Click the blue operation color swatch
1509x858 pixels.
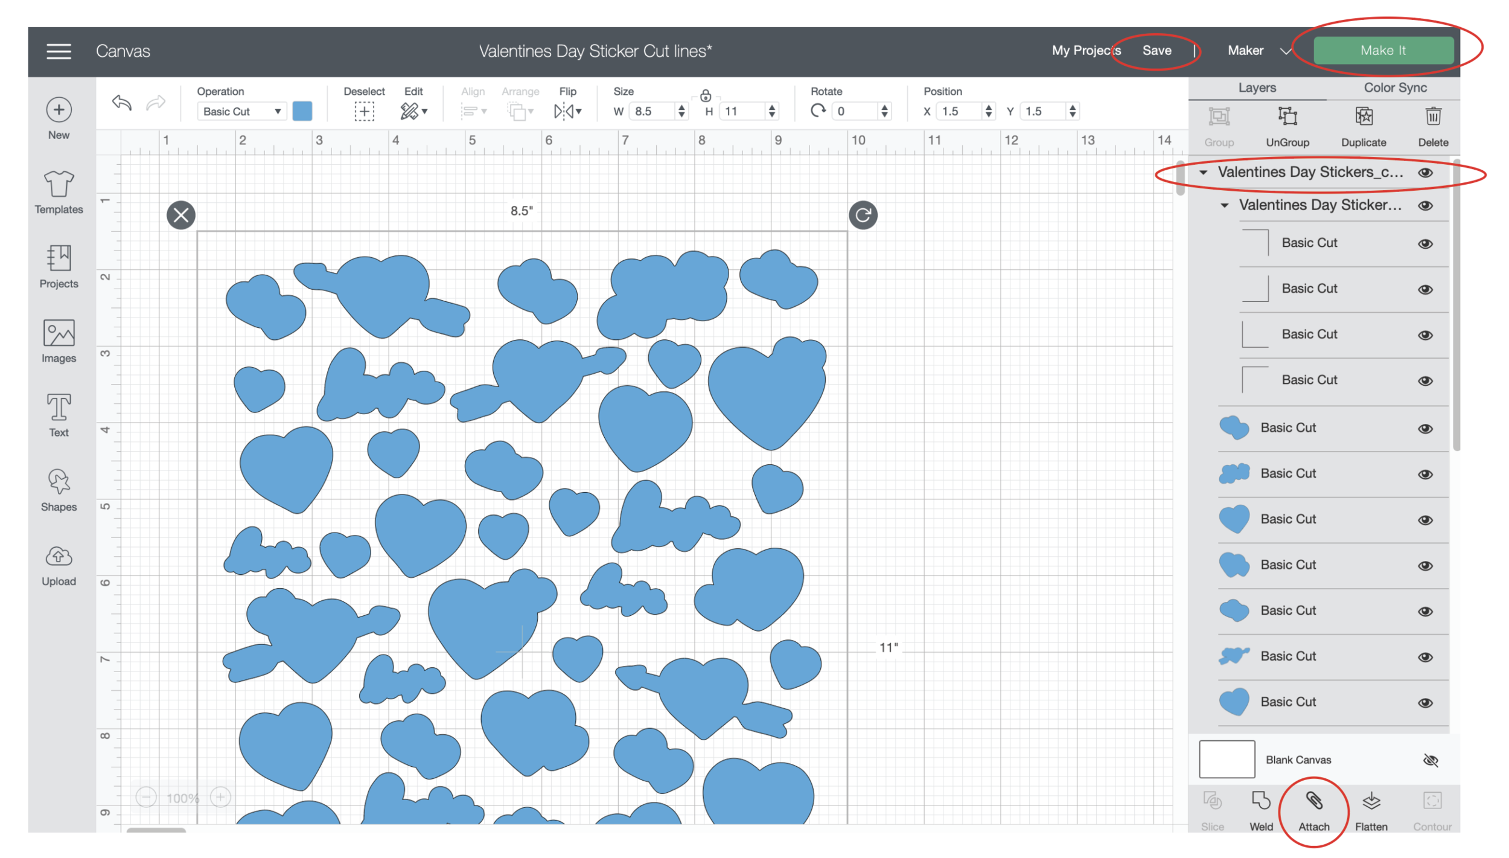tap(302, 112)
